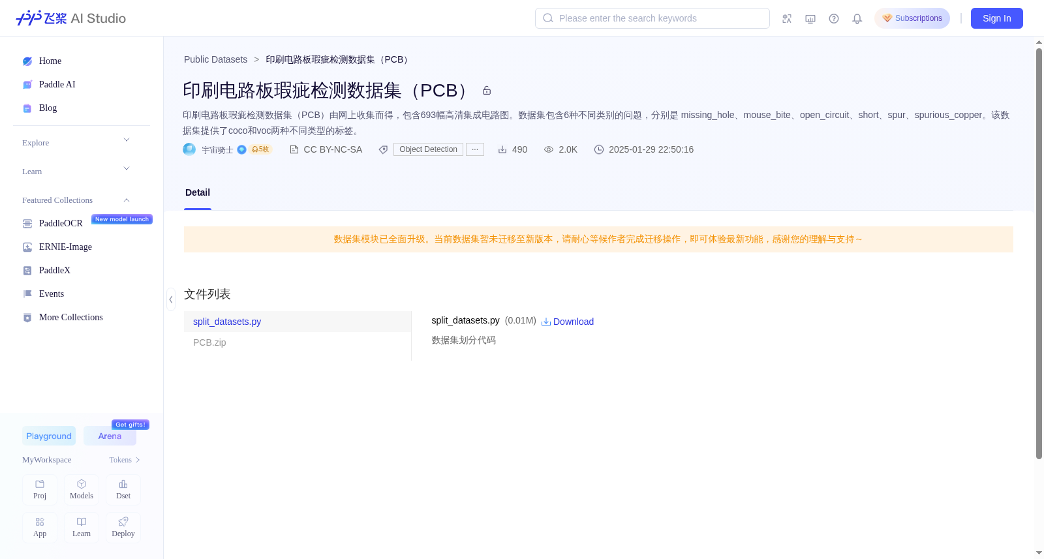Open the notifications bell icon
This screenshot has width=1044, height=559.
point(857,19)
